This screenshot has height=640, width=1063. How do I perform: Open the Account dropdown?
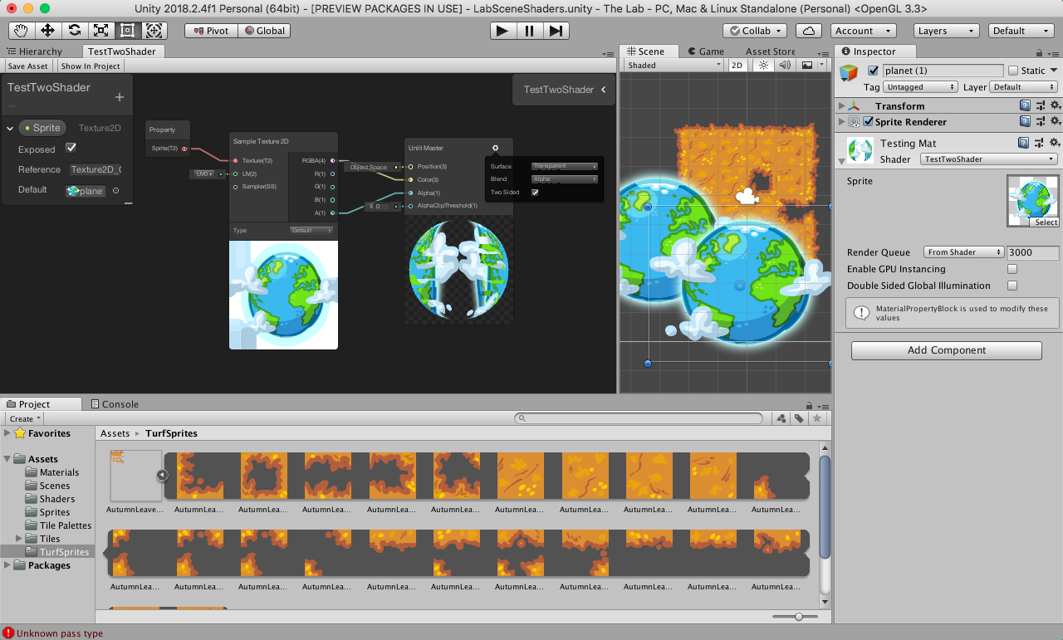(x=863, y=31)
